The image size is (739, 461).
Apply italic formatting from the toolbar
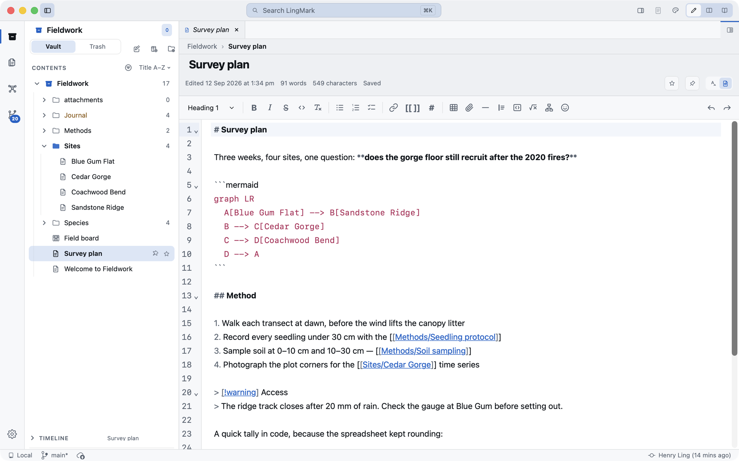point(270,108)
